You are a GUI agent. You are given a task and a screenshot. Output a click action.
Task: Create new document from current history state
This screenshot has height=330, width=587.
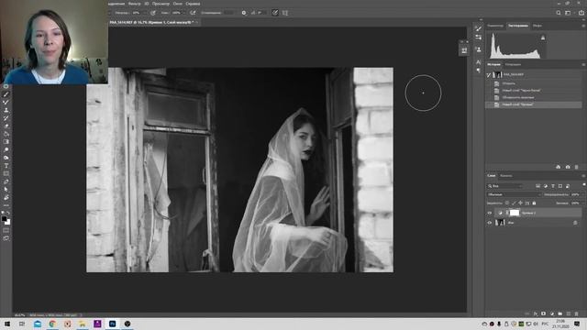click(x=559, y=167)
